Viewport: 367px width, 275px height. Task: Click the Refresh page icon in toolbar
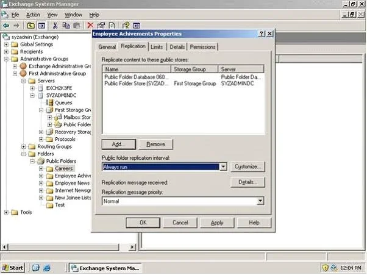coord(112,25)
